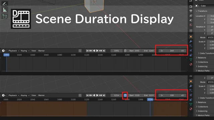Screen dimensions: 214x120
Task: Expand Relations panel in upper properties editor
Action: tap(201, 58)
